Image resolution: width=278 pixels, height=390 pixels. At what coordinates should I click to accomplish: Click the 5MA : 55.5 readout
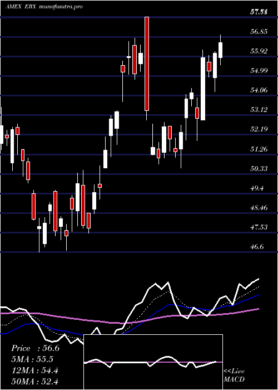click(32, 359)
